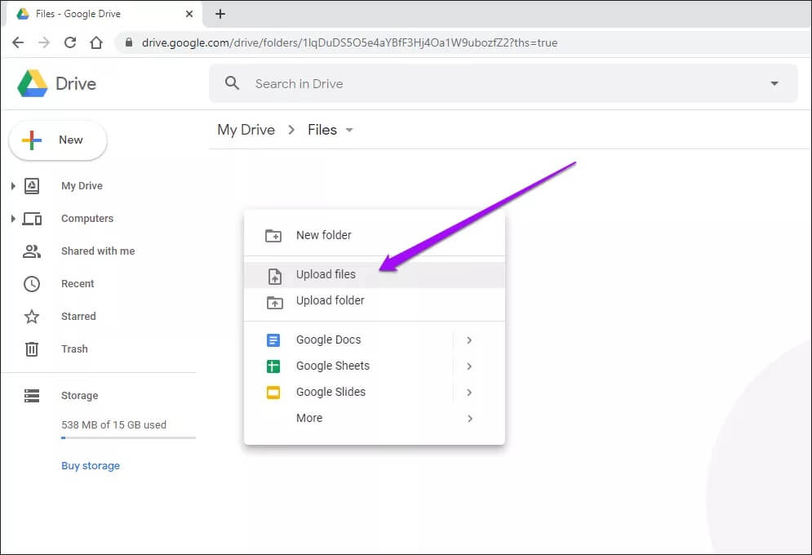
Task: Open the Files folder dropdown arrow
Action: [350, 131]
